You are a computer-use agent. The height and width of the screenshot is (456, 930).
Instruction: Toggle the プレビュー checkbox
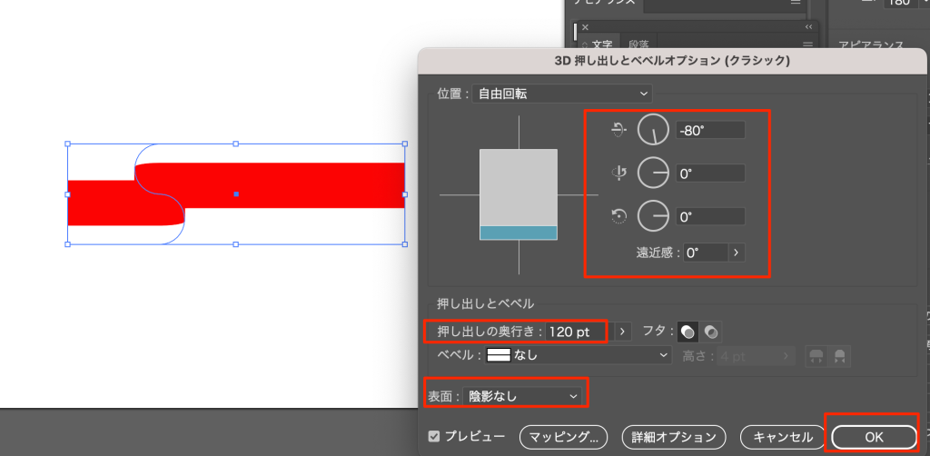click(434, 437)
